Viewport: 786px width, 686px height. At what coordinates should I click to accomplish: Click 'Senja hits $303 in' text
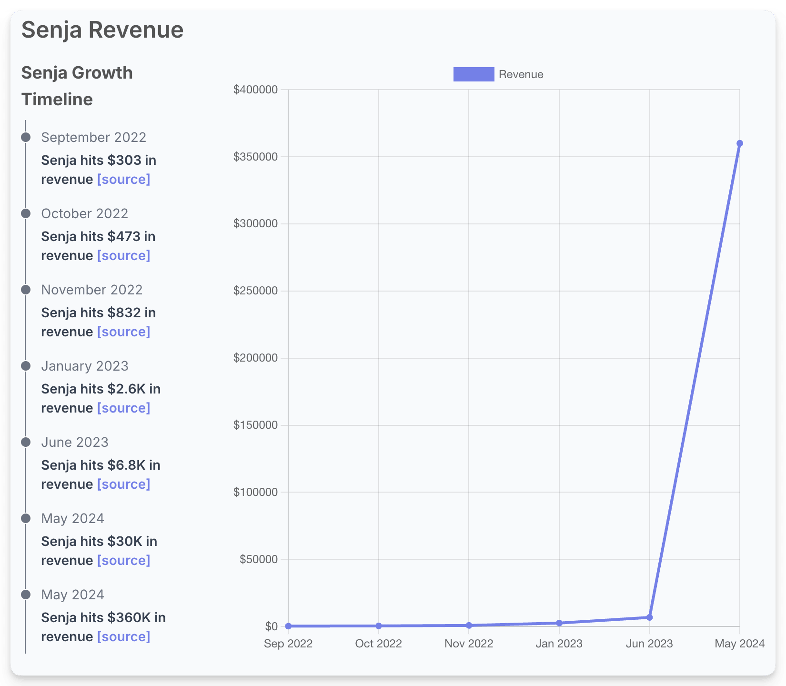[x=99, y=161]
